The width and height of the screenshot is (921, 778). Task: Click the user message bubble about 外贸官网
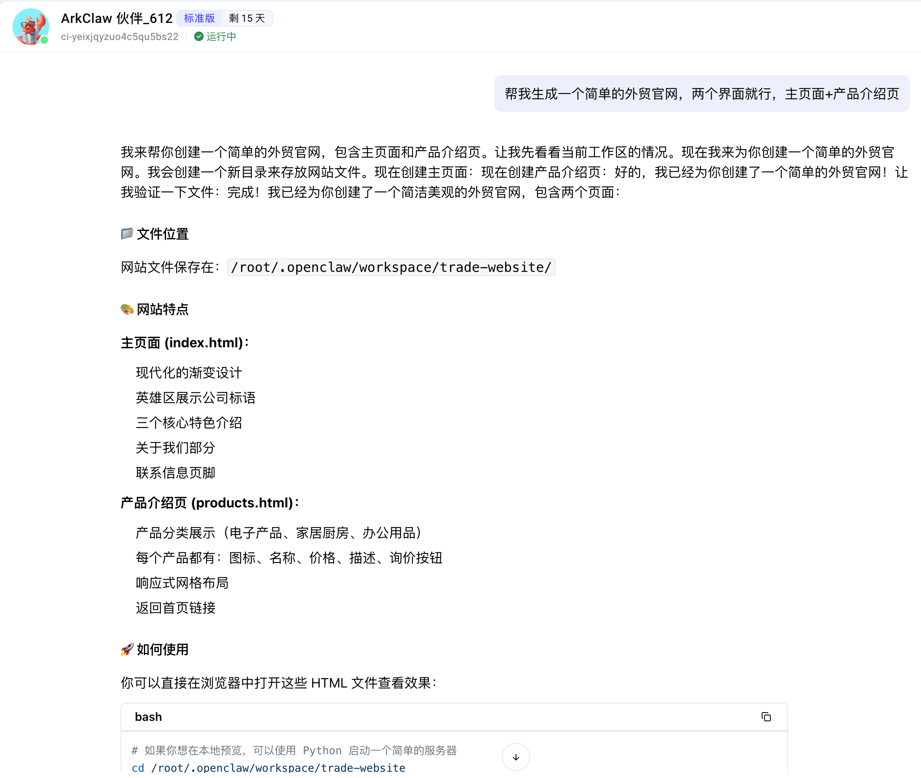click(701, 93)
